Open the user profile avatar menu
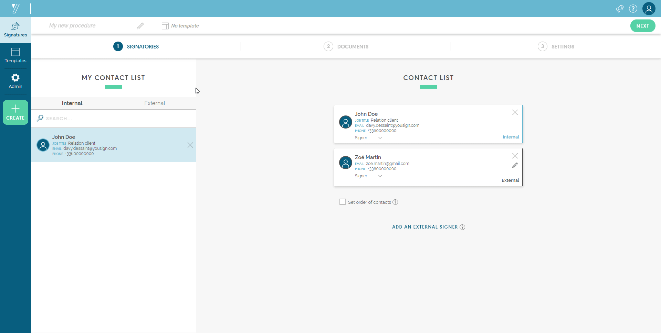 tap(649, 9)
